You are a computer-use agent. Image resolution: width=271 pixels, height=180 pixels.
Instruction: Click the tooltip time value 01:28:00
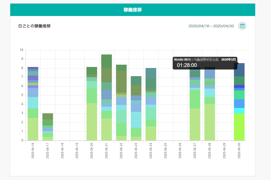[187, 65]
